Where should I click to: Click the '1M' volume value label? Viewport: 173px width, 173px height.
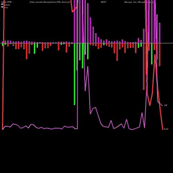coord(165,105)
